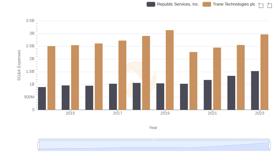Screen dimensions: 276x159
Task: Click the 3B y-axis label
Action: pyautogui.click(x=32, y=33)
